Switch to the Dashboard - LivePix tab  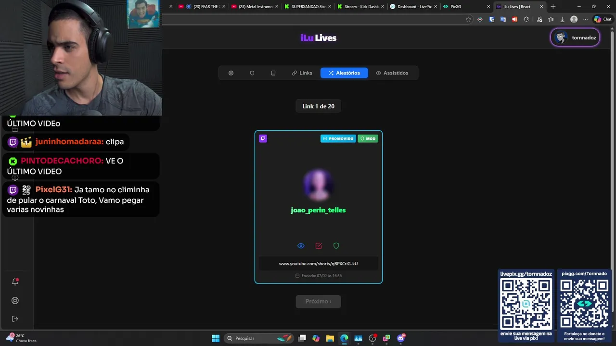click(413, 7)
